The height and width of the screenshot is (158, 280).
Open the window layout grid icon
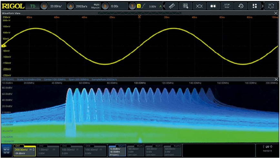pos(255,6)
